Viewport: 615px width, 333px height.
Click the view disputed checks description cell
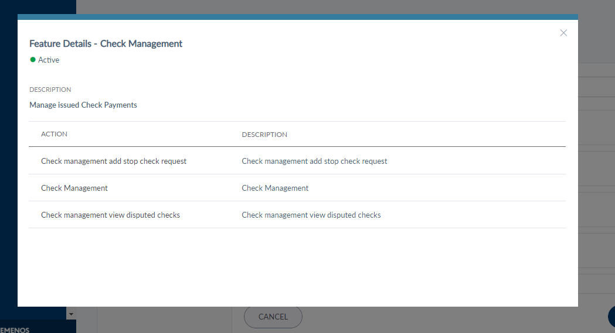click(311, 215)
